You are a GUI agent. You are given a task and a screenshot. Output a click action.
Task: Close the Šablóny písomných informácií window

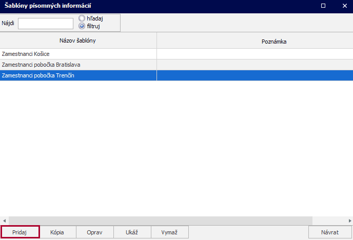click(x=344, y=6)
